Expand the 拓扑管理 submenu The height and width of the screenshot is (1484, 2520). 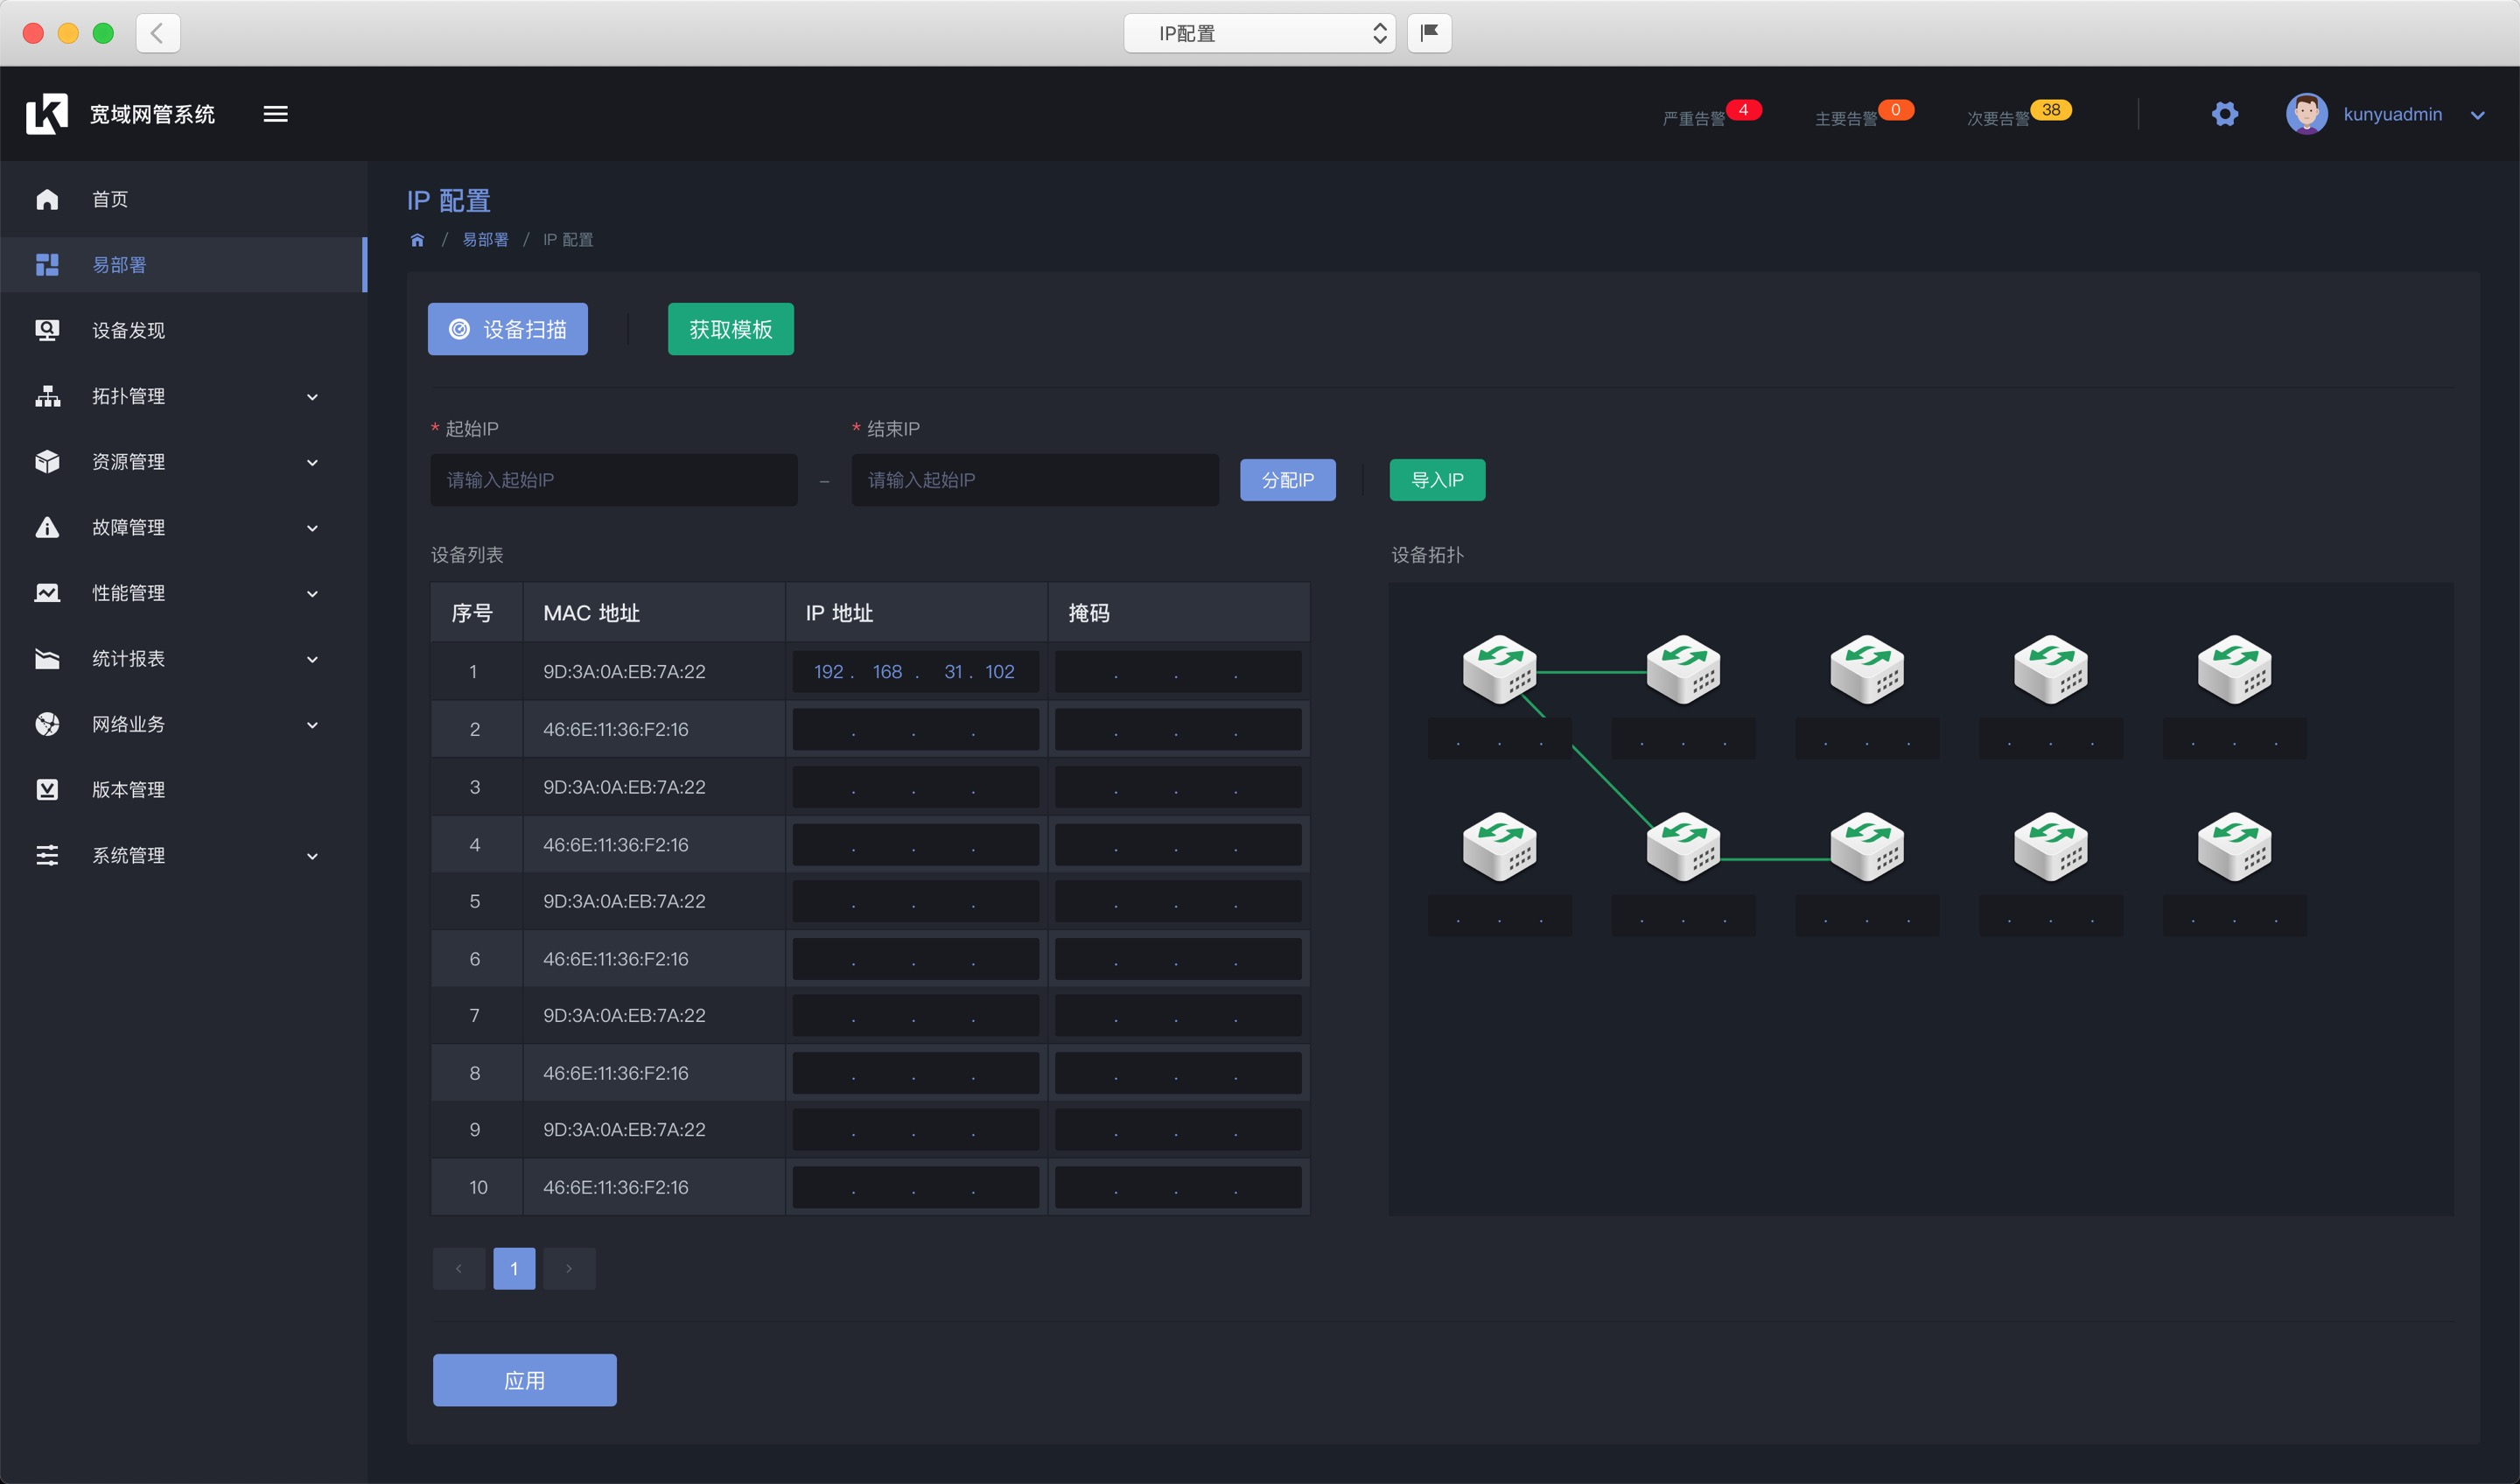(312, 397)
